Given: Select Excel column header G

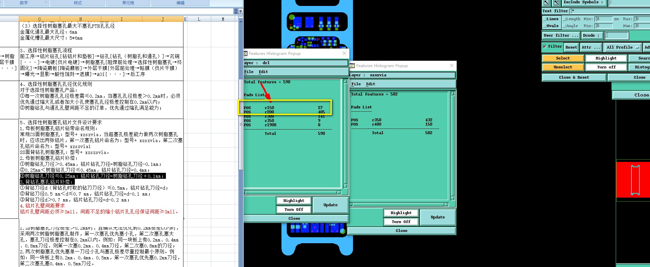Looking at the screenshot, I should [x=39, y=19].
